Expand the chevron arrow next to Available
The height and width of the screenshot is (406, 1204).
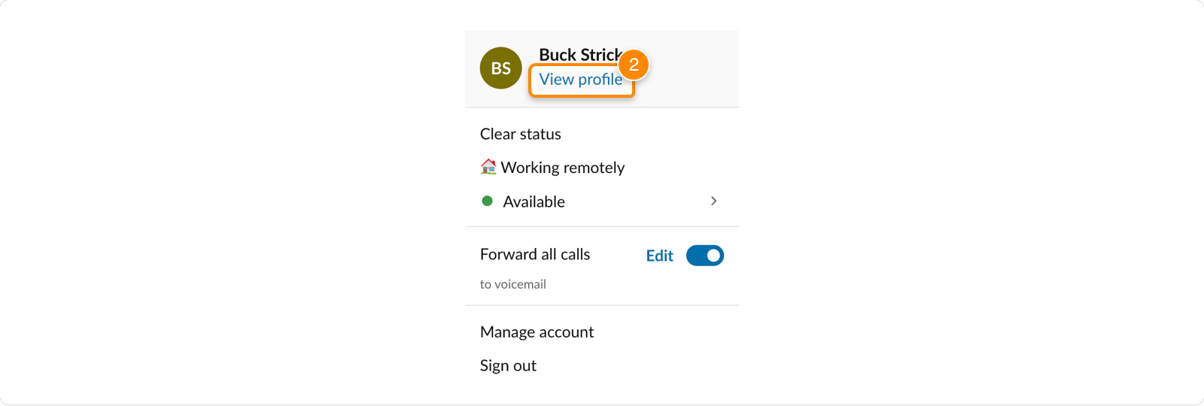coord(713,201)
